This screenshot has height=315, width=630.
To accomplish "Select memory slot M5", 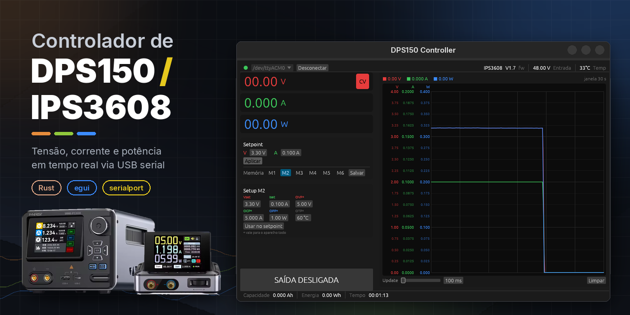I will (326, 173).
